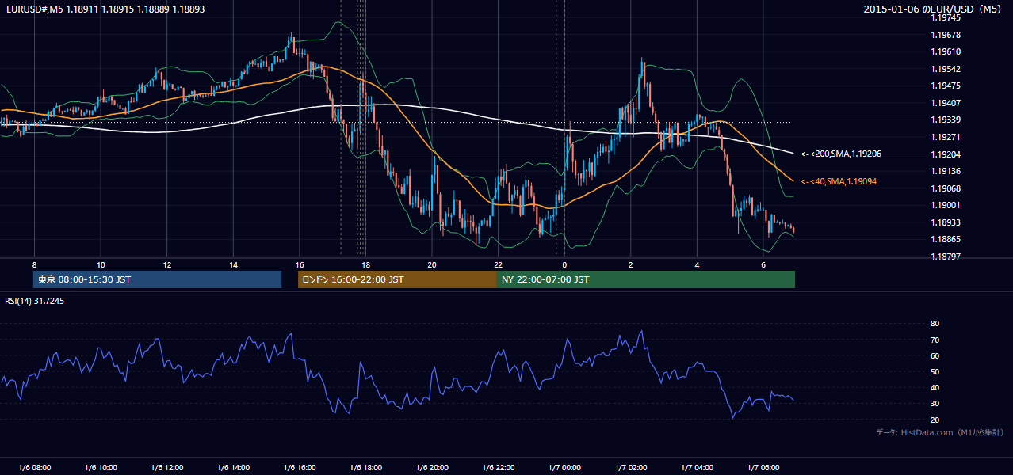Click price axis value 1.18865
Image resolution: width=1013 pixels, height=475 pixels.
coord(946,239)
